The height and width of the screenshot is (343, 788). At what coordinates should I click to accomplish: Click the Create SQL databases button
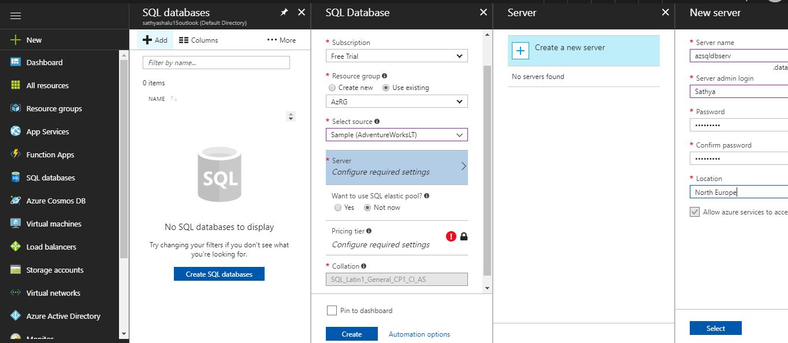[x=219, y=274]
